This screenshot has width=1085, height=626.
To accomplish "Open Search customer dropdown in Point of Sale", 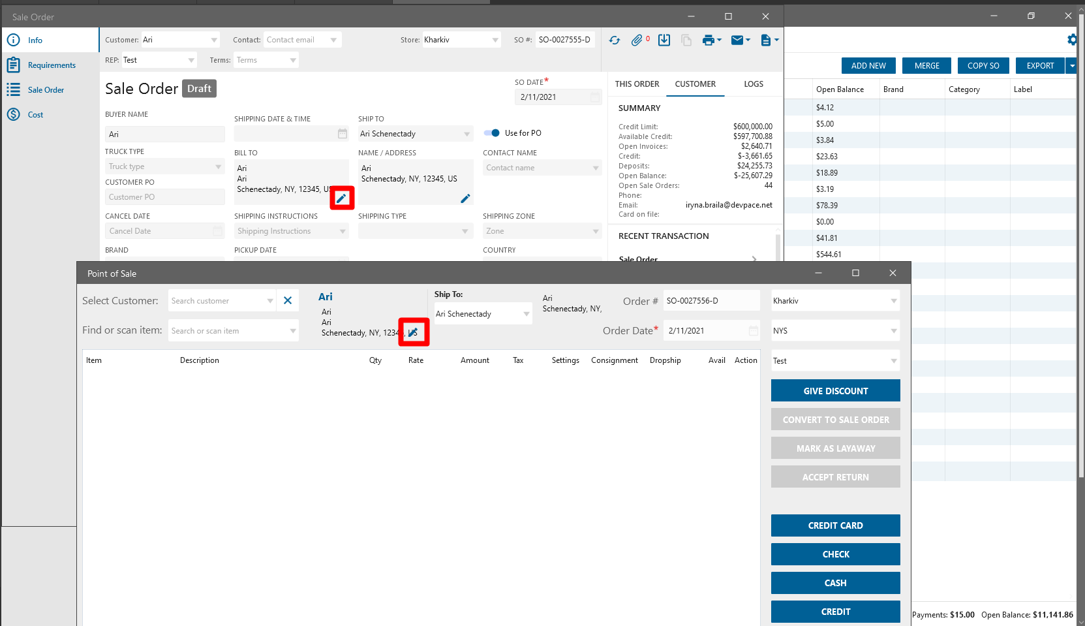I will 269,301.
